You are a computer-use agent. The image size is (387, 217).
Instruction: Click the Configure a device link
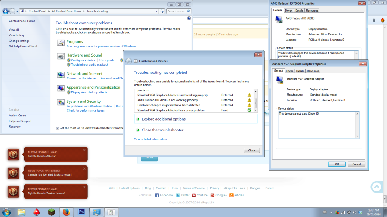(83, 60)
